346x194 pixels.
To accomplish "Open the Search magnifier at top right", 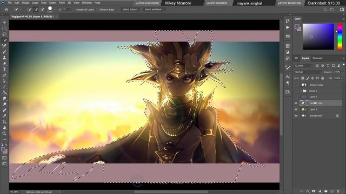I will (x=325, y=10).
